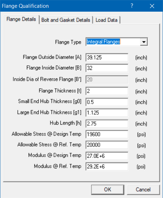Focus the Flange Inside Diameter field
This screenshot has width=163, height=198.
pyautogui.click(x=107, y=68)
